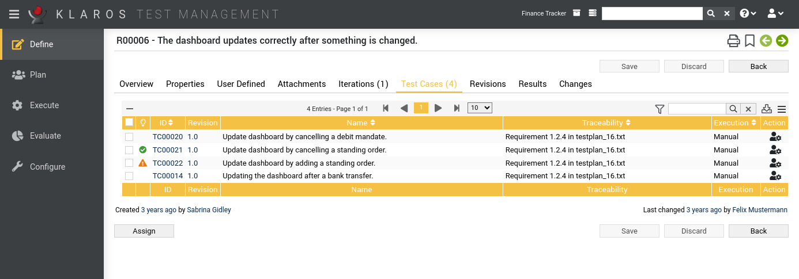Open the table filter funnel icon
The image size is (799, 279).
coord(660,109)
